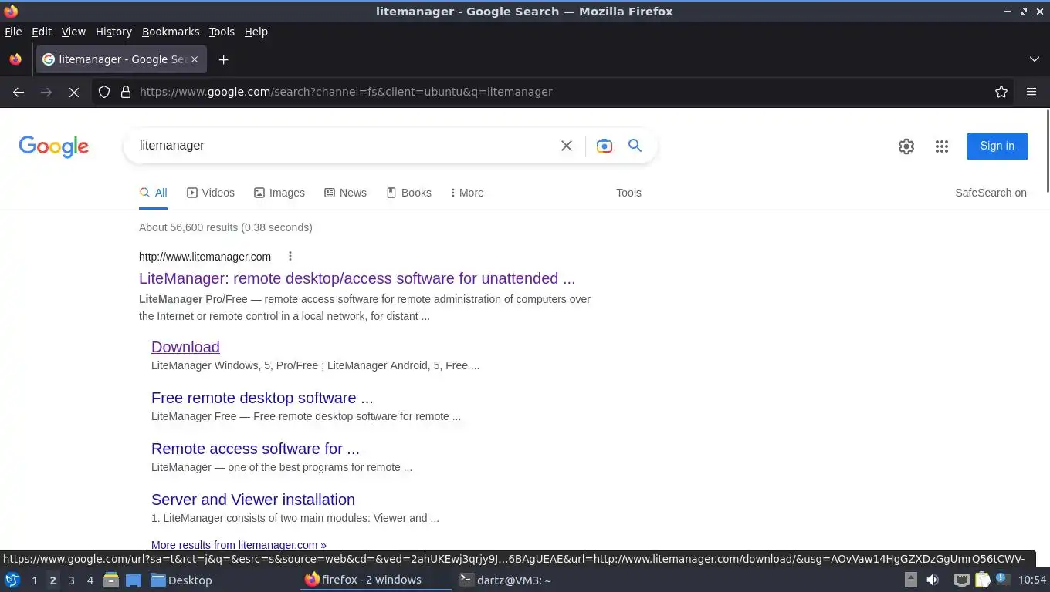Click the Sign in button
This screenshot has height=592, width=1050.
coord(997,146)
